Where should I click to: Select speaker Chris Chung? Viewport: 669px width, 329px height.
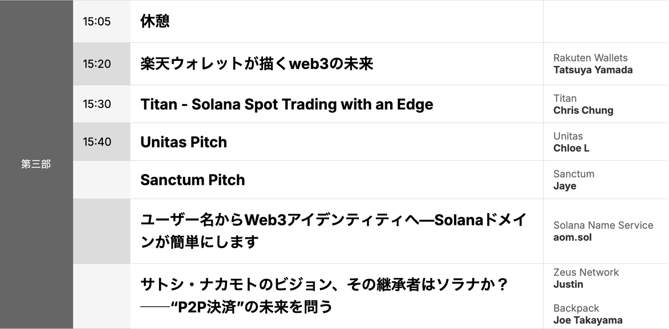pyautogui.click(x=583, y=111)
